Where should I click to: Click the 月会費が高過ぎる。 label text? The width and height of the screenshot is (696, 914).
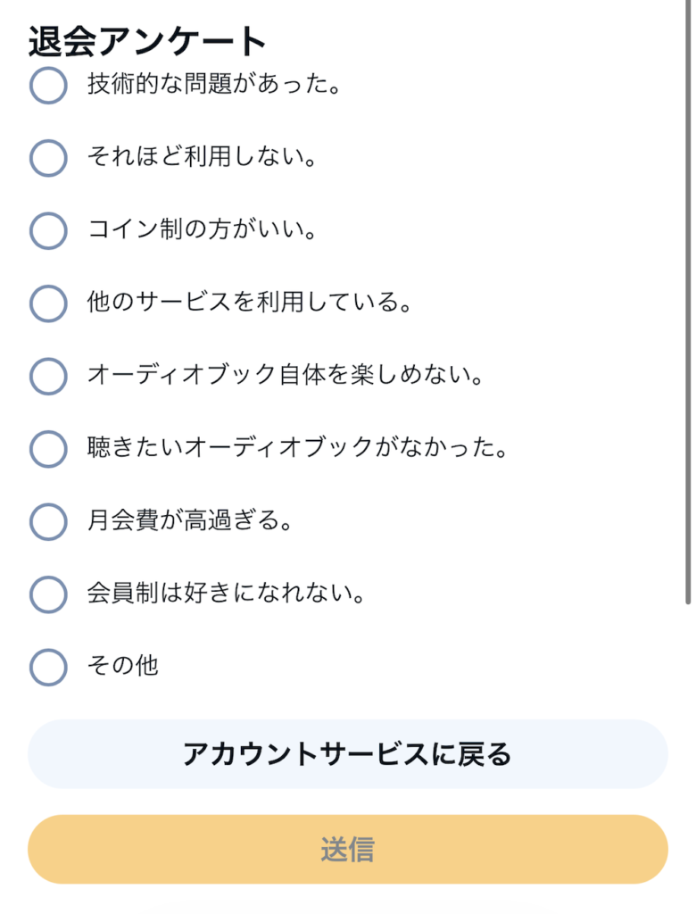(x=190, y=521)
